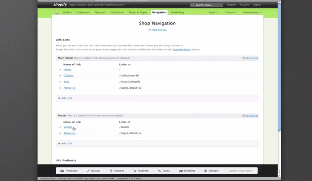Image resolution: width=312 pixels, height=181 pixels.
Task: Open the Preferences dropdown
Action: point(252,12)
